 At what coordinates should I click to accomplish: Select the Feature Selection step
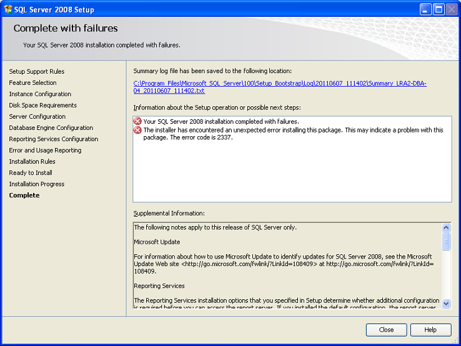(32, 82)
